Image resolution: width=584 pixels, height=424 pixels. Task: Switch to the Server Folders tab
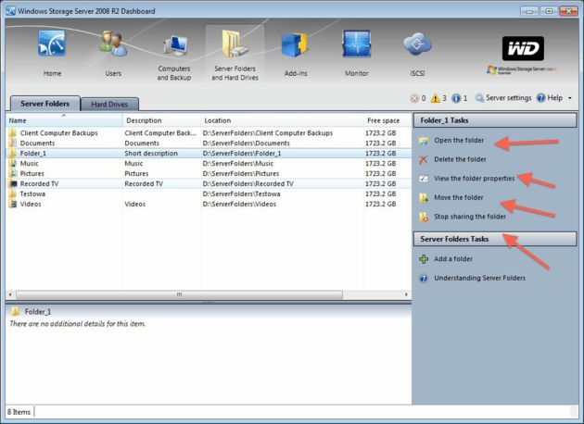pyautogui.click(x=45, y=104)
